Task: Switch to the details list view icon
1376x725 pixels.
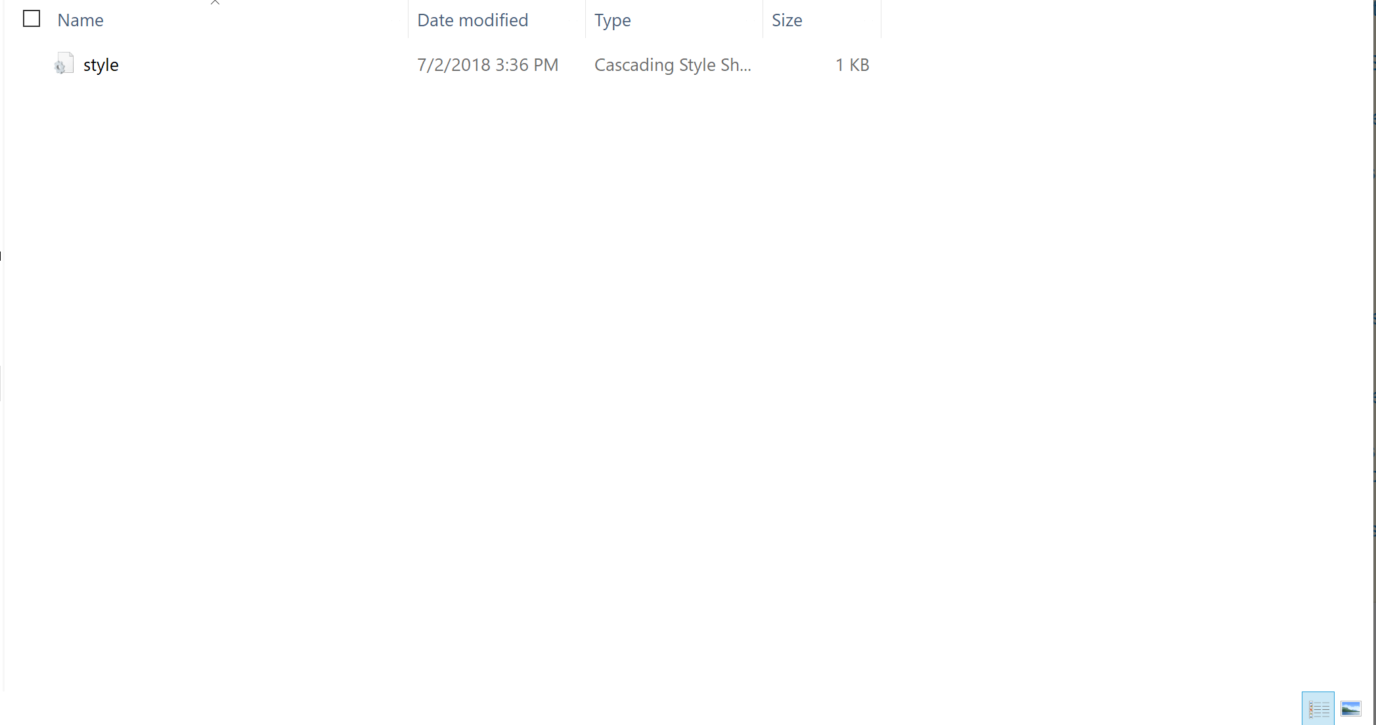Action: point(1318,709)
